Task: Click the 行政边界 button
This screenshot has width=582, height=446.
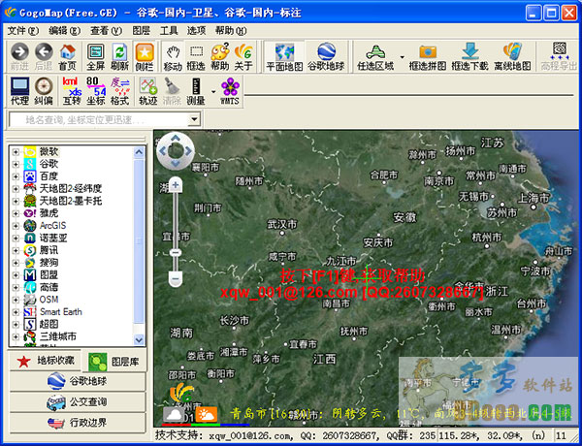Action: click(78, 423)
